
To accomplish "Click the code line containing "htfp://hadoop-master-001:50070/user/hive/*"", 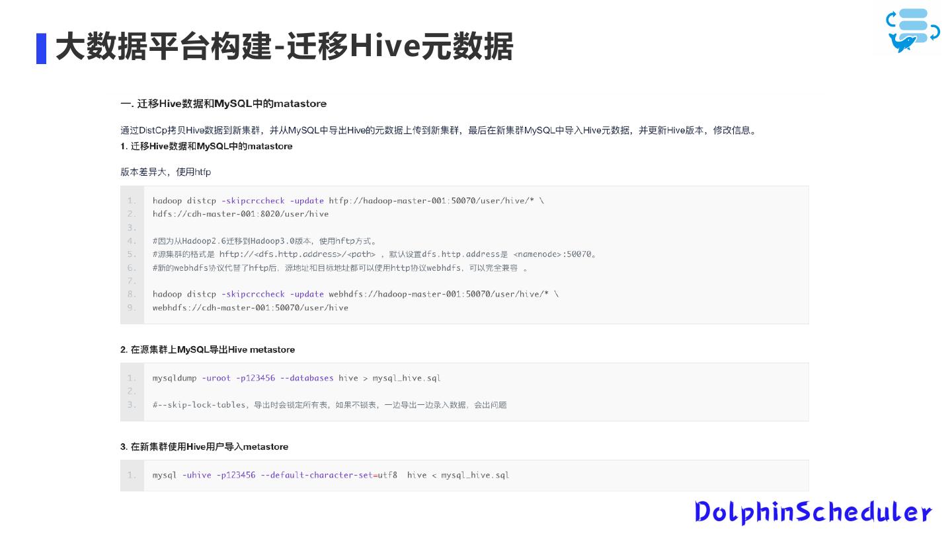I will click(348, 200).
